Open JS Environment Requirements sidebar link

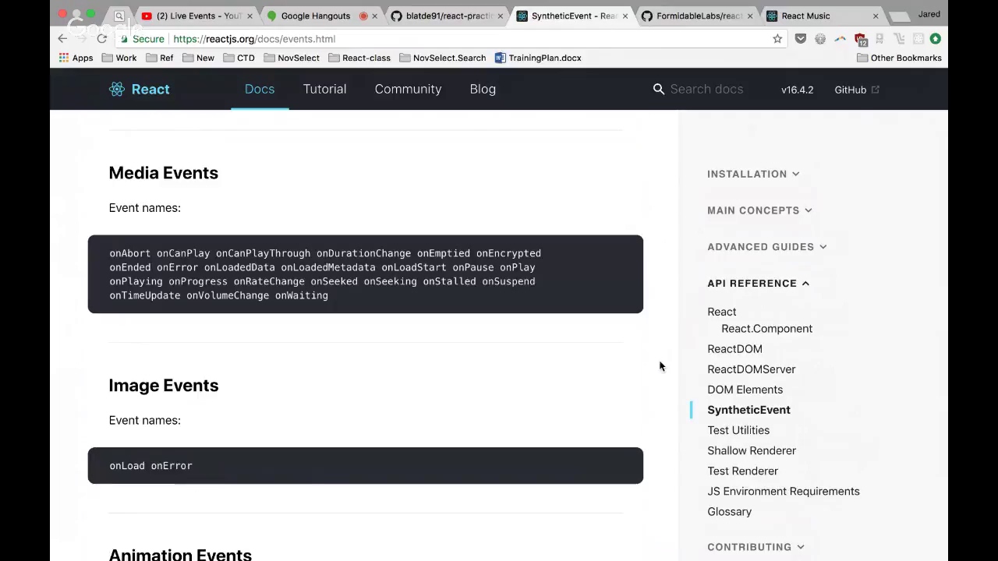[x=783, y=491]
